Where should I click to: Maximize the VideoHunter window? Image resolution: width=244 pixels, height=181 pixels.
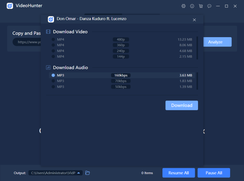pyautogui.click(x=227, y=6)
